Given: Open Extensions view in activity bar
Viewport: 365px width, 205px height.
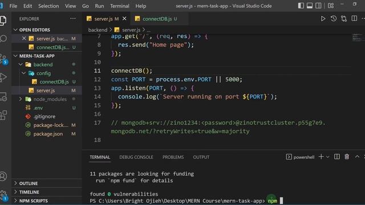Looking at the screenshot, I should point(3,115).
